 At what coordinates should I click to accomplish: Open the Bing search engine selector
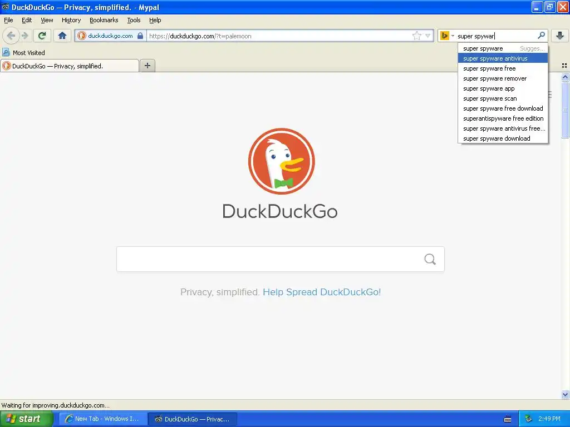(x=447, y=36)
